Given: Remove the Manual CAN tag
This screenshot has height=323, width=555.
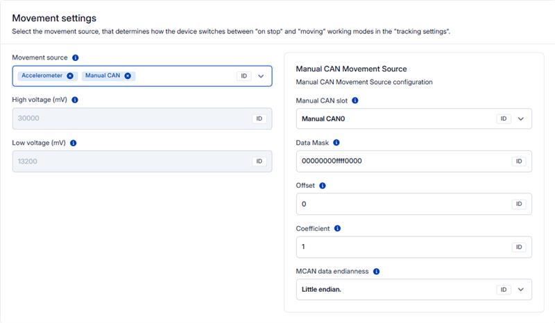Looking at the screenshot, I should (x=128, y=76).
